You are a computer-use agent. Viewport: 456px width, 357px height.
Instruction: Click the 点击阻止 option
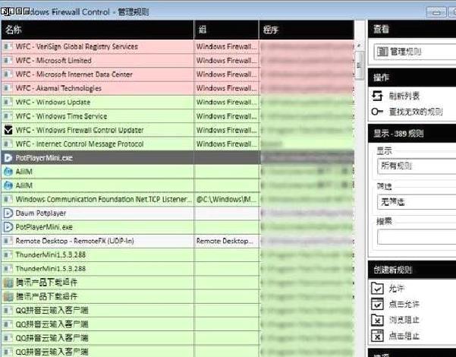(404, 336)
